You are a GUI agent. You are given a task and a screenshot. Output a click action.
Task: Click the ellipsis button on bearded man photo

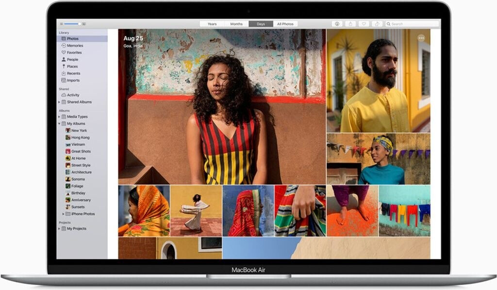point(421,38)
